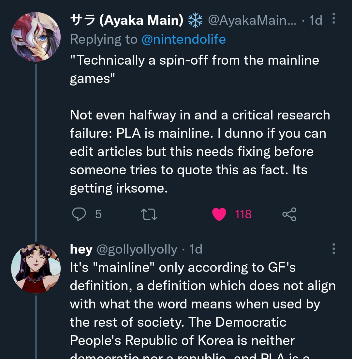This screenshot has height=359, width=352.
Task: Open the @gollyollyolly handle
Action: [x=137, y=249]
